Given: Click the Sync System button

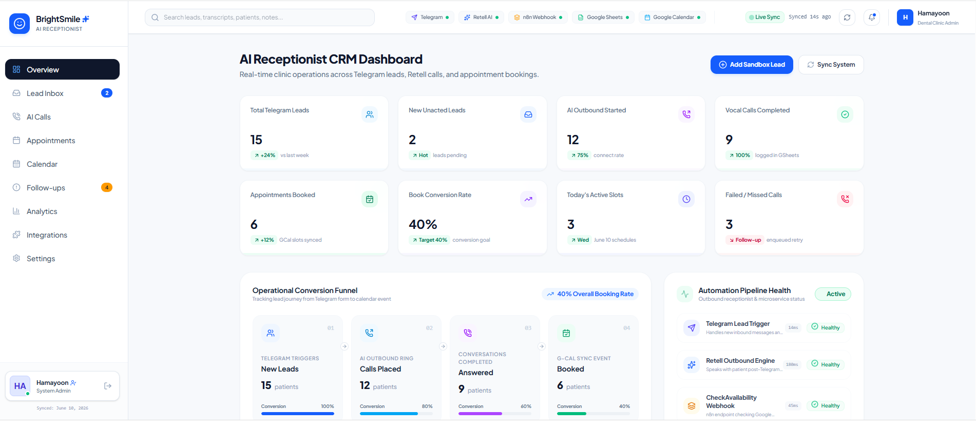Looking at the screenshot, I should (831, 65).
